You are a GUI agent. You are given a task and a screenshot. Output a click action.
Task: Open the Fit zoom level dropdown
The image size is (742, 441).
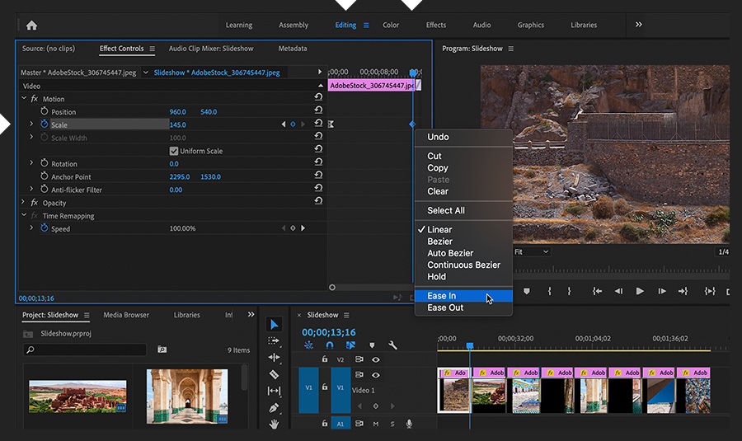(x=532, y=251)
